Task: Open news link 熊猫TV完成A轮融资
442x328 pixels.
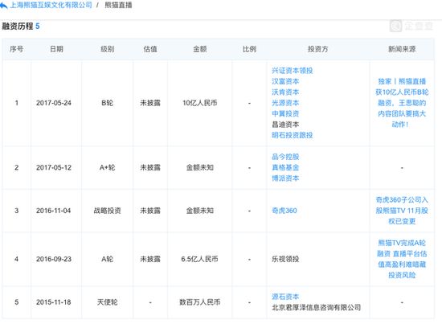Action: (x=402, y=259)
